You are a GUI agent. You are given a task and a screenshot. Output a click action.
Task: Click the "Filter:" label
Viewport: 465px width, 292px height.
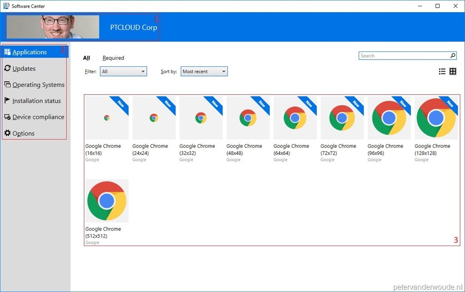pos(90,71)
